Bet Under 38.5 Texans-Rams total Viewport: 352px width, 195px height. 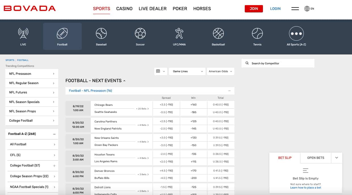221,161
